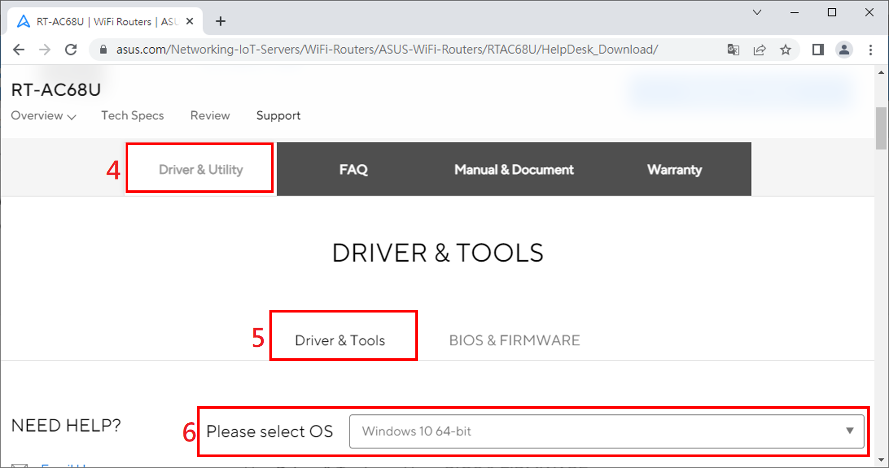The height and width of the screenshot is (468, 889).
Task: Open the translate page icon
Action: pos(733,50)
